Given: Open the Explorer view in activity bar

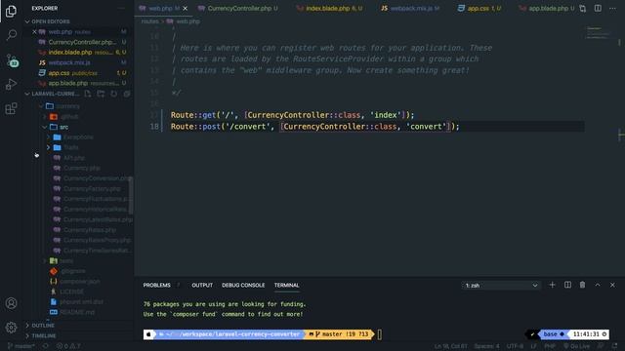Looking at the screenshot, I should 11,11.
